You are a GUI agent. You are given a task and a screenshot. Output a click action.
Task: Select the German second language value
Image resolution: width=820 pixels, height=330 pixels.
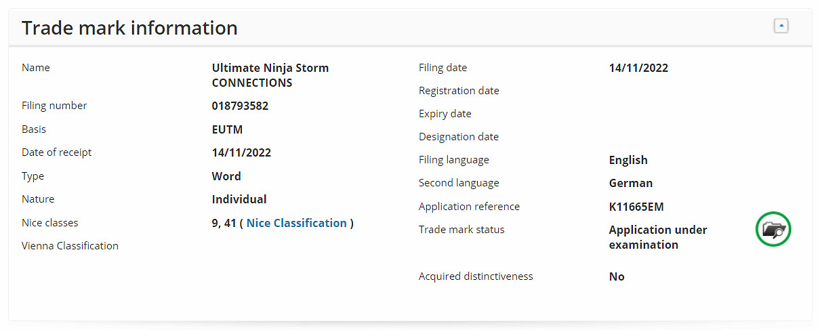630,183
